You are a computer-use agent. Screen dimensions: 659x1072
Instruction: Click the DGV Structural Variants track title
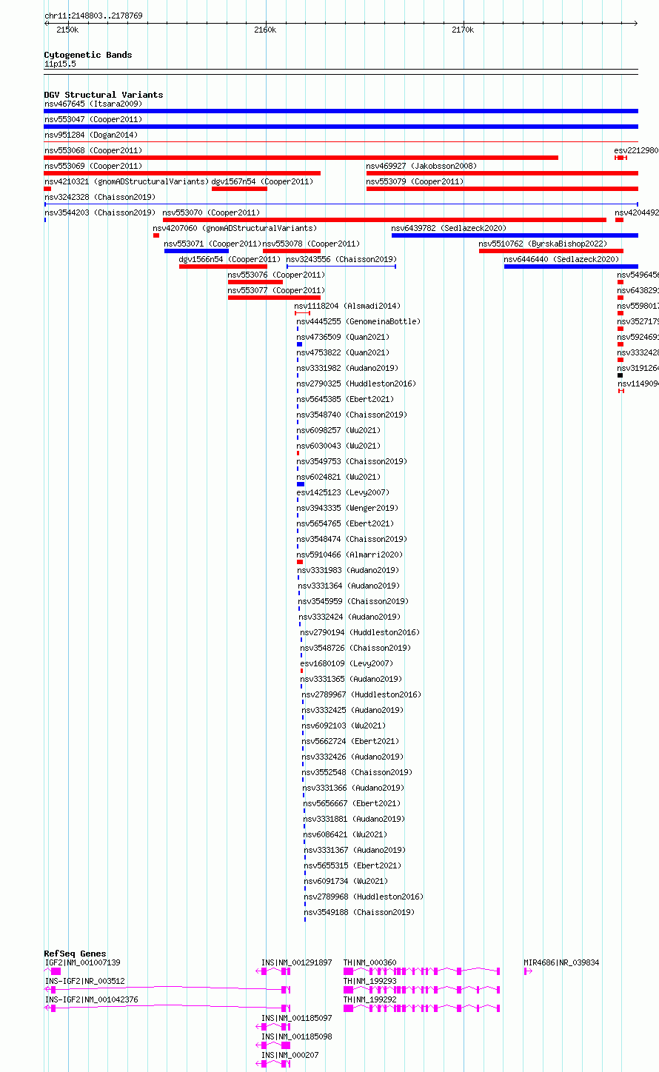pos(104,95)
